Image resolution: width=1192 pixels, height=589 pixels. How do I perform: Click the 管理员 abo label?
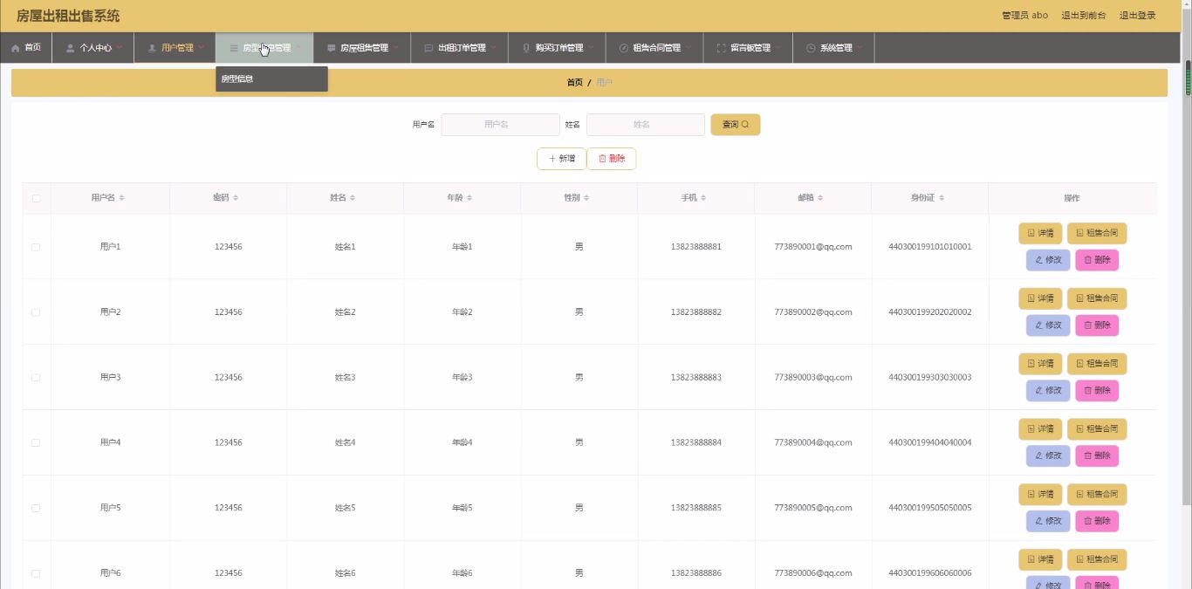tap(1025, 16)
